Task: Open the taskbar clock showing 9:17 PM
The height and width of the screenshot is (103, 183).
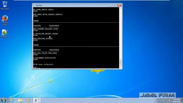Action: pyautogui.click(x=176, y=100)
